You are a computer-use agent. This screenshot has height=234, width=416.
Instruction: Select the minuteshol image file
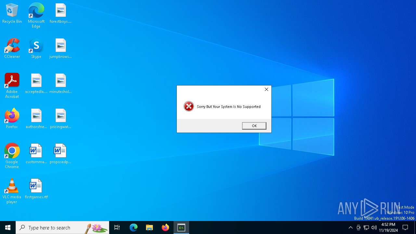(60, 84)
